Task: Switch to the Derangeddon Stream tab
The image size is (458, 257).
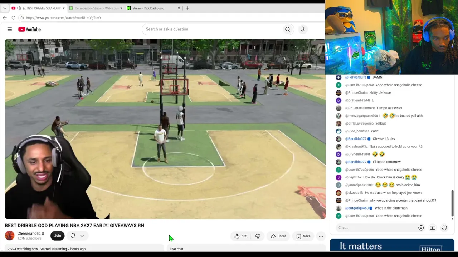Action: [x=96, y=8]
